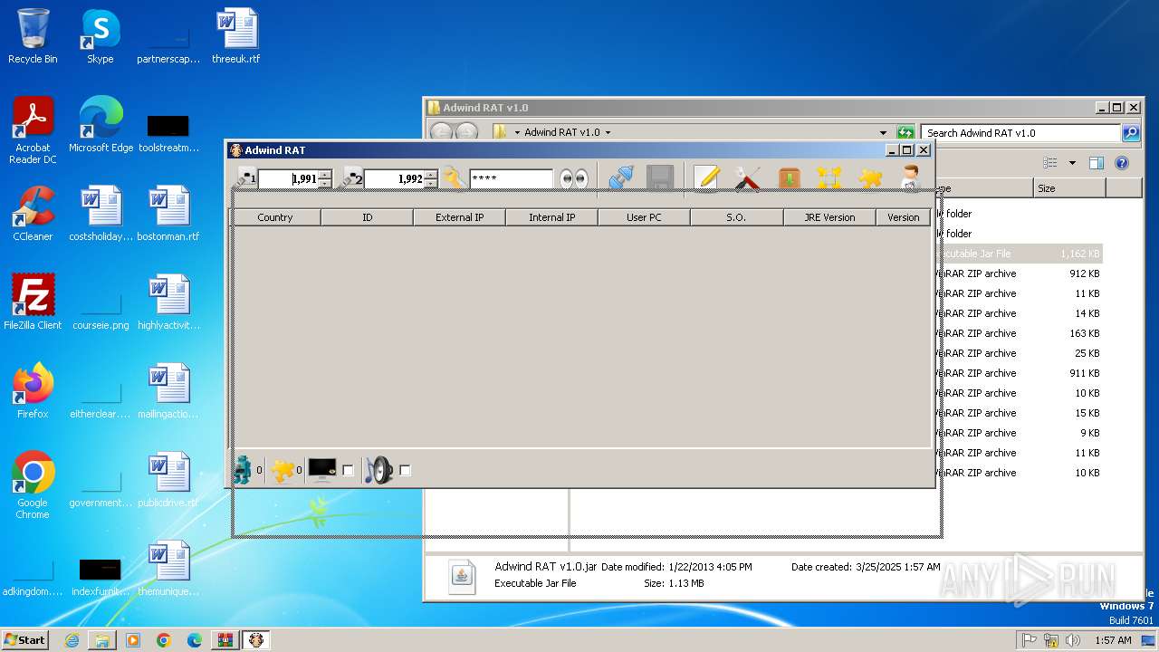Select CCleaner desktop shortcut
Image resolution: width=1159 pixels, height=652 pixels.
[33, 214]
